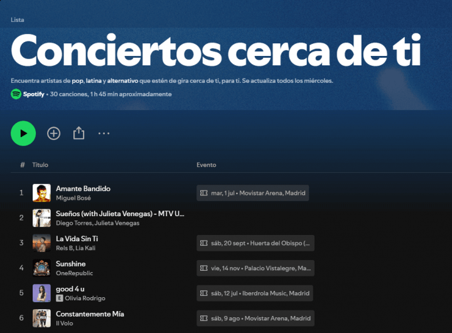Select Constantemente Mía album cover

[41, 319]
